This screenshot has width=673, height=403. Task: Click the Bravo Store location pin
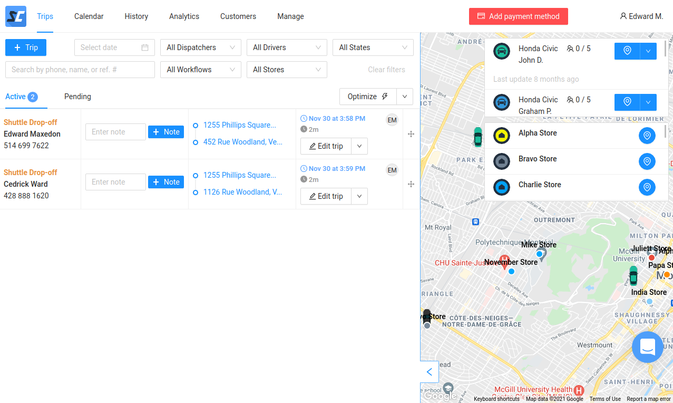pos(647,161)
